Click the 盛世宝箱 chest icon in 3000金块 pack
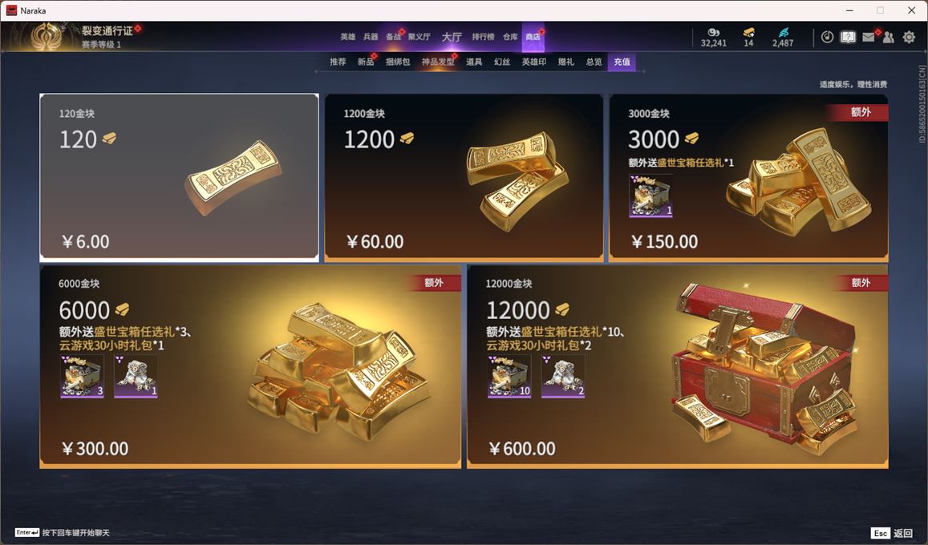 pyautogui.click(x=650, y=196)
